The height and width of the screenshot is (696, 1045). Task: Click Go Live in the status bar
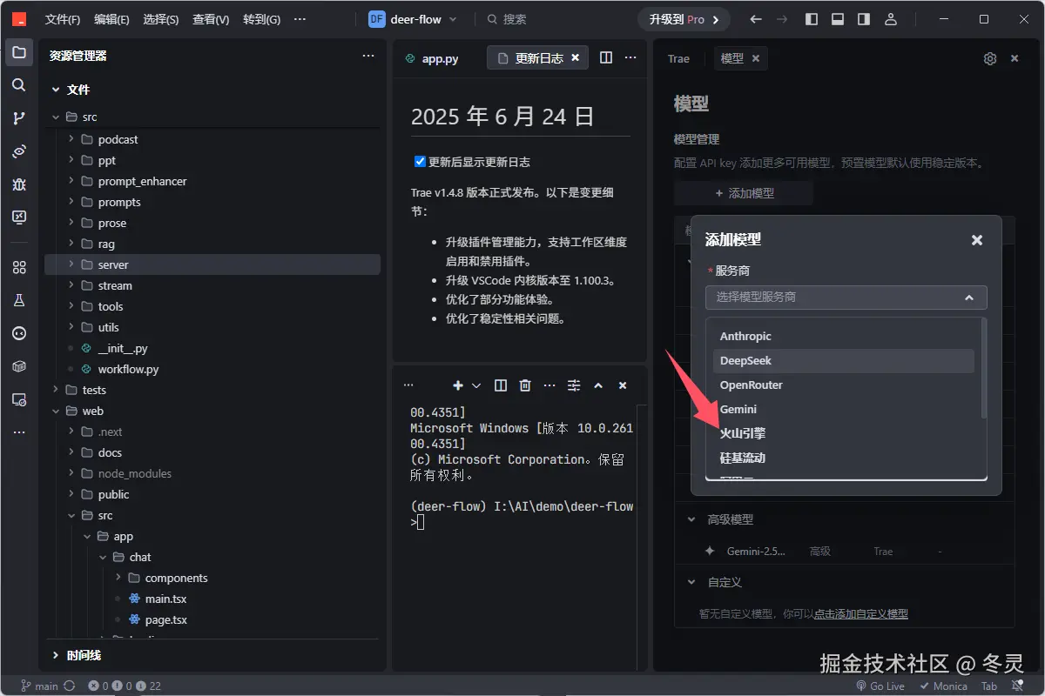click(879, 686)
